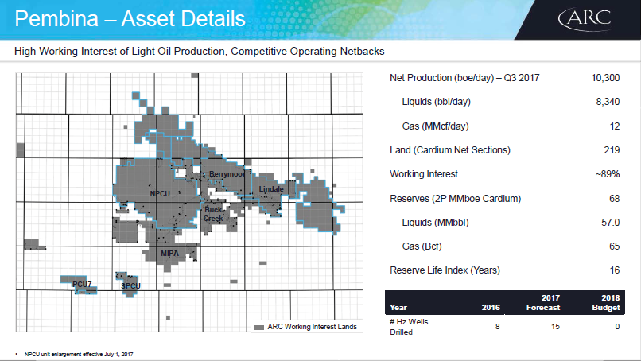Click the '2016' column header
This screenshot has width=641, height=361.
pos(491,308)
